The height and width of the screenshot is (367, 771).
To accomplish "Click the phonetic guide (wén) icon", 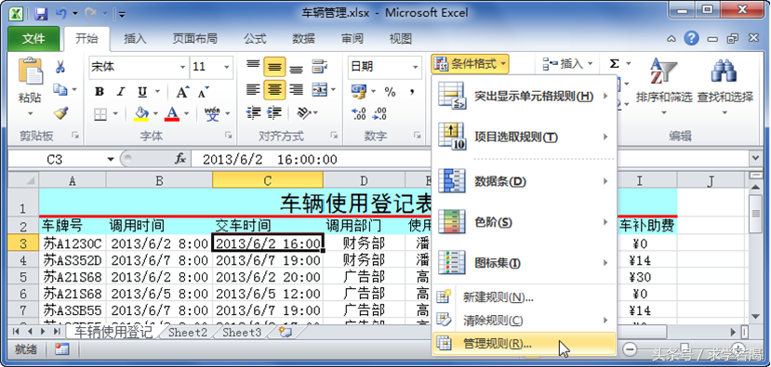I will [212, 114].
